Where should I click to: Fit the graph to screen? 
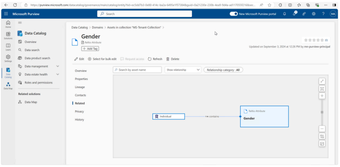pyautogui.click(x=322, y=89)
